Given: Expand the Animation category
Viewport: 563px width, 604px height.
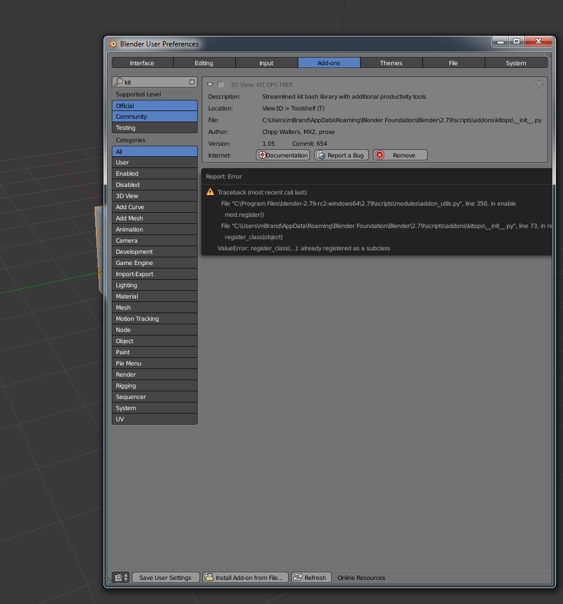Looking at the screenshot, I should (x=154, y=229).
